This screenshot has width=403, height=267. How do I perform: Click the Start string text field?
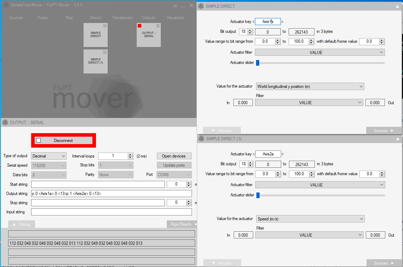98,184
